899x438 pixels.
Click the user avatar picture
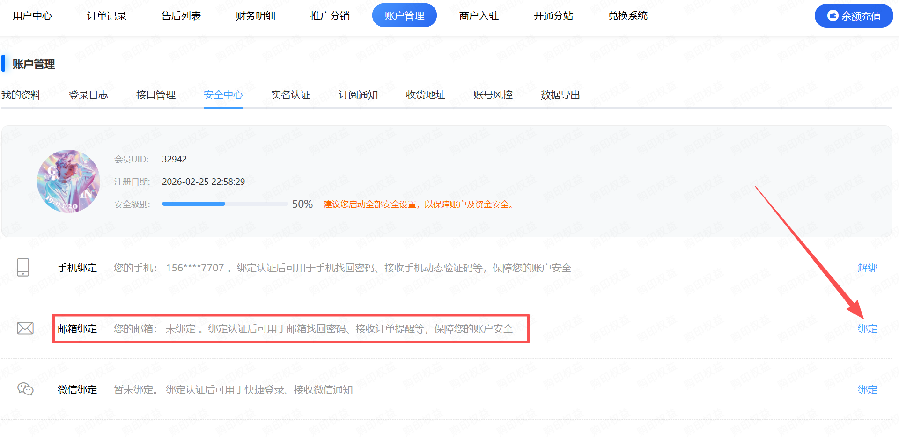68,181
